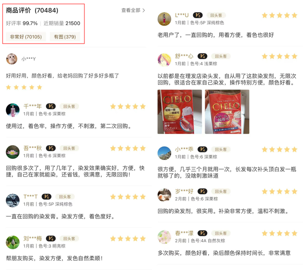Open the mountain avatar of 小***乖

pyautogui.click(x=164, y=153)
